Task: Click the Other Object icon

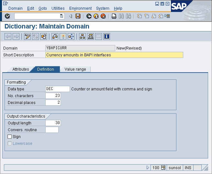Action: (44, 37)
